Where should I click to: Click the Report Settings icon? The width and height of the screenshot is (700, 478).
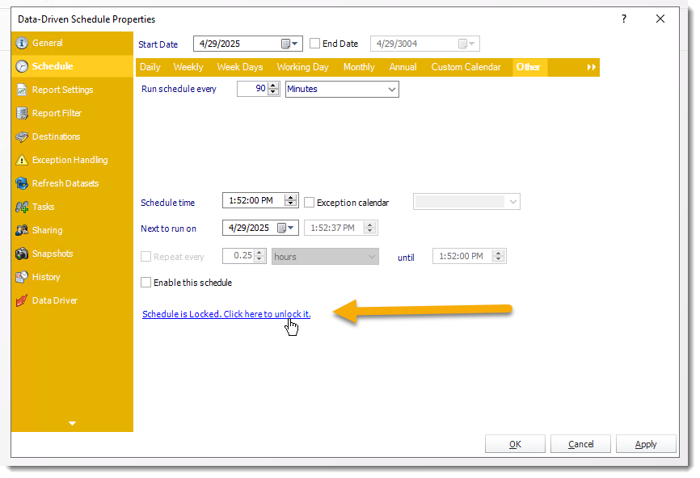tap(22, 90)
